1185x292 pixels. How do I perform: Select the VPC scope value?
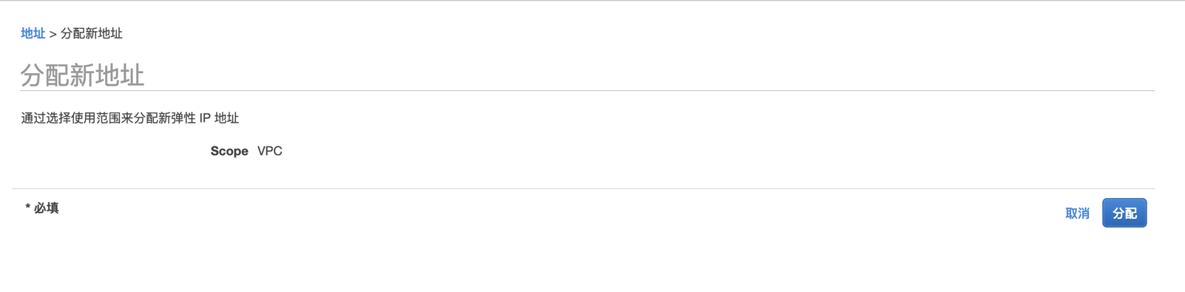click(x=270, y=151)
